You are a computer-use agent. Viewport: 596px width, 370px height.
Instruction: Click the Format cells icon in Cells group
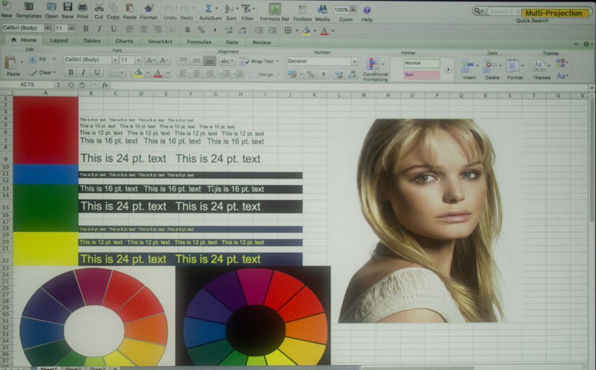513,66
